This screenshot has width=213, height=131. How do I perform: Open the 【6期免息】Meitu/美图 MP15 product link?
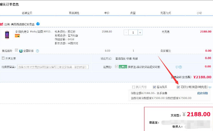pyautogui.click(x=34, y=32)
